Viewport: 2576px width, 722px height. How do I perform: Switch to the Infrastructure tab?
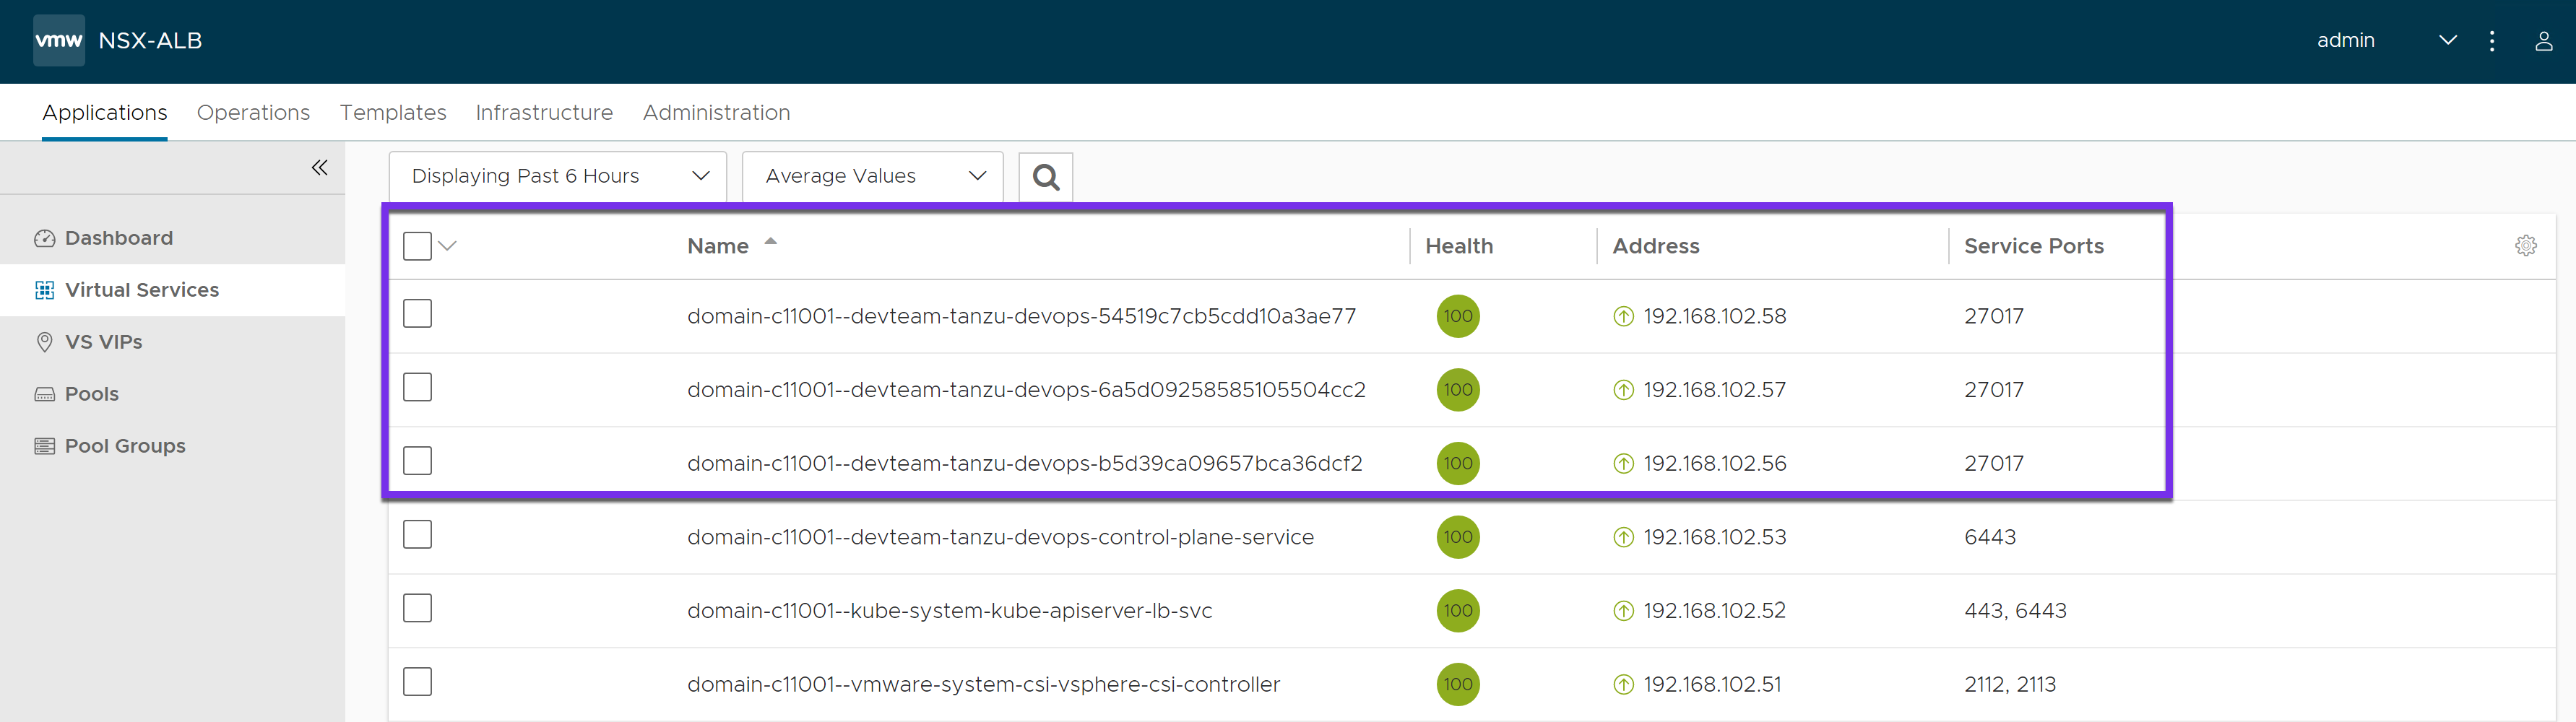point(544,113)
